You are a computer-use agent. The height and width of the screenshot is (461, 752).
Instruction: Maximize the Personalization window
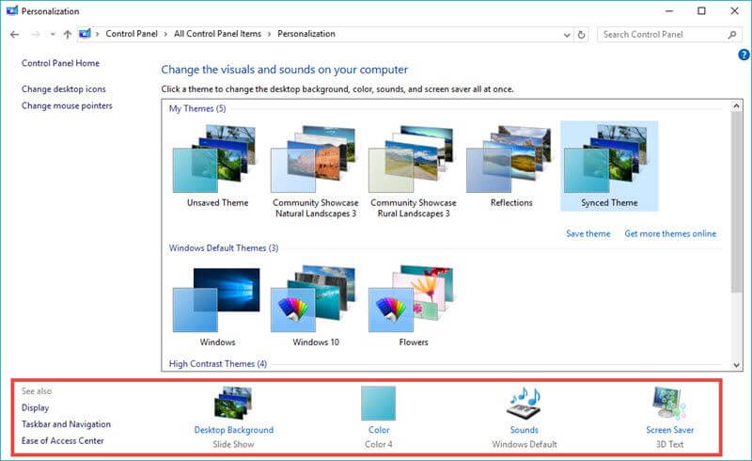point(701,10)
